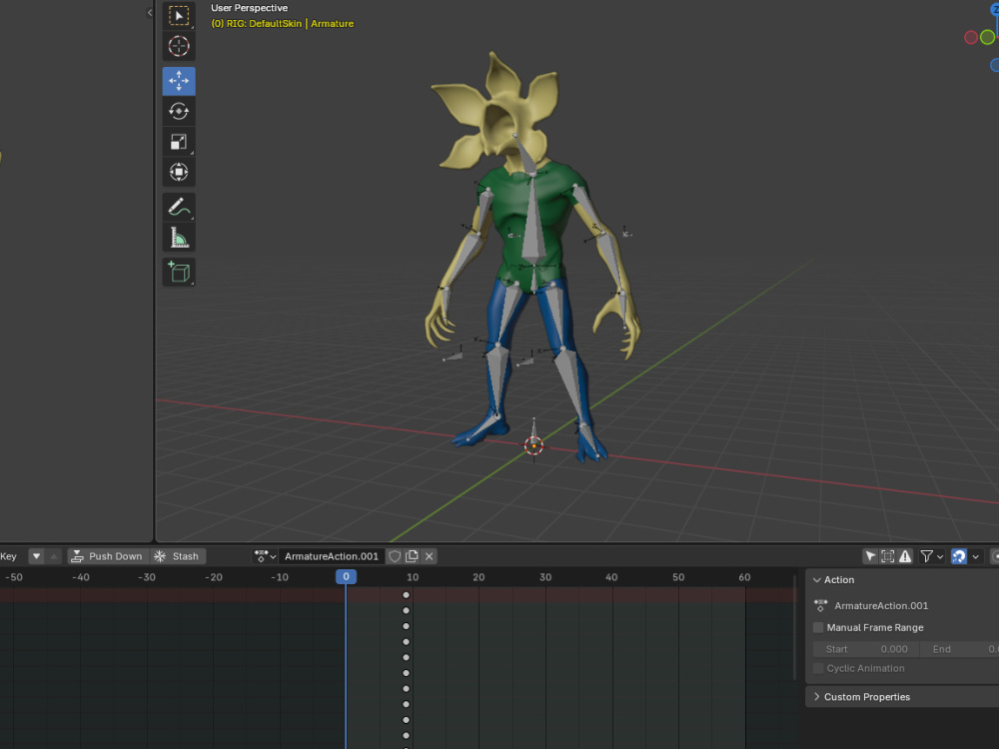The image size is (999, 749).
Task: Toggle fake user shield for action
Action: click(395, 556)
